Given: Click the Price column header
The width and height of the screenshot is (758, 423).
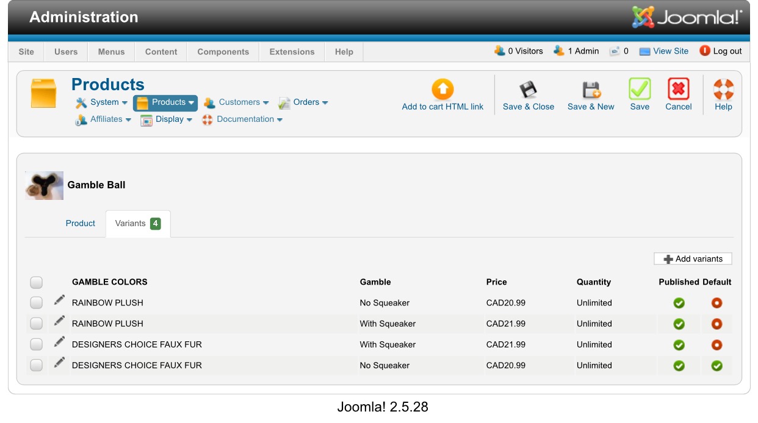Looking at the screenshot, I should pos(497,282).
